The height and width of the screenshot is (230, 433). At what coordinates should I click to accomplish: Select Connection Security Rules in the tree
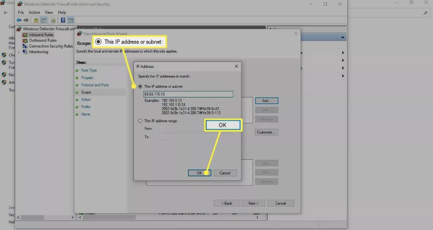pyautogui.click(x=51, y=46)
